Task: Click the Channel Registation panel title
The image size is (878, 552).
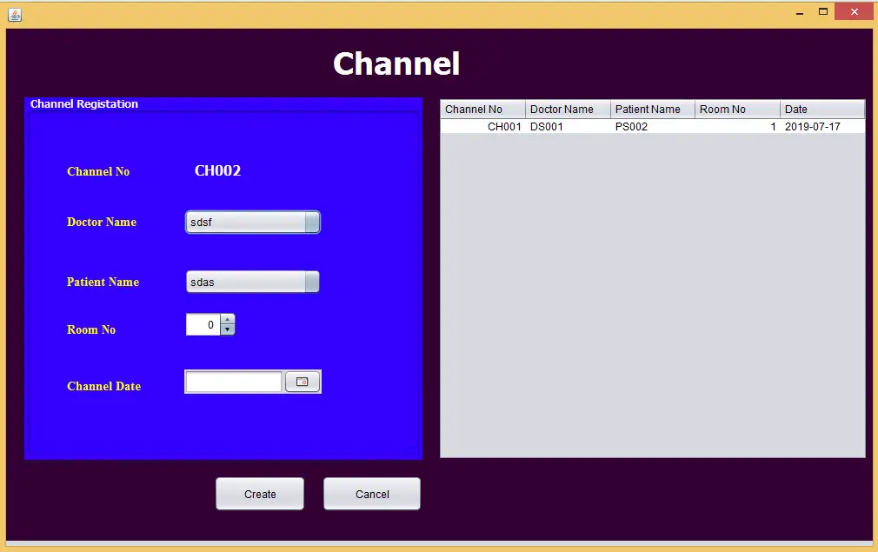Action: (x=83, y=103)
